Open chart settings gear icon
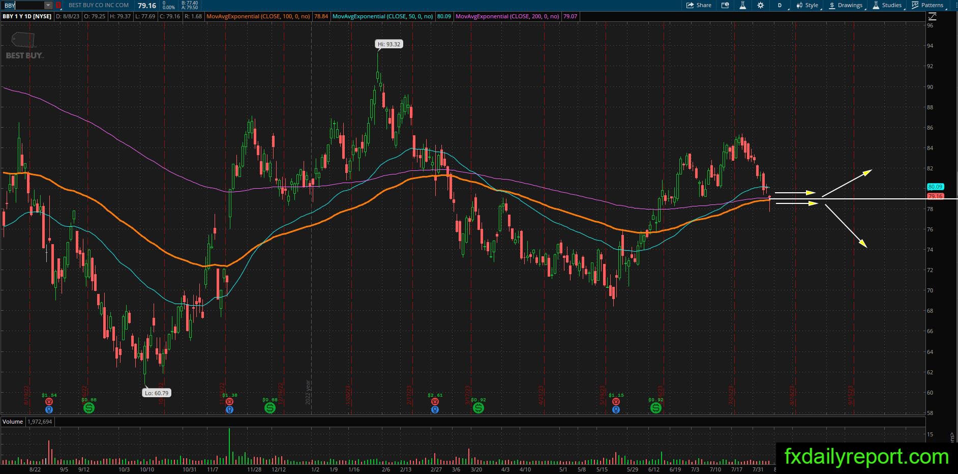The height and width of the screenshot is (474, 958). [761, 5]
